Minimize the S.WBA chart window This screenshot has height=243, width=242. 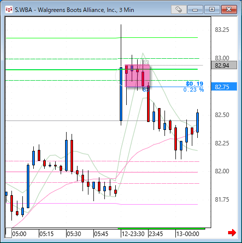tap(195, 9)
